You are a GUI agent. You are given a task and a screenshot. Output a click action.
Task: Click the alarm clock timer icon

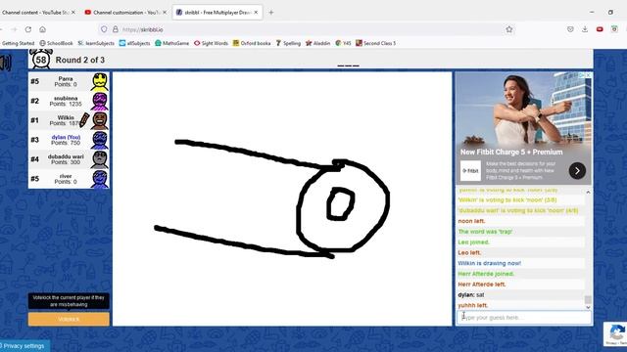[x=41, y=59]
